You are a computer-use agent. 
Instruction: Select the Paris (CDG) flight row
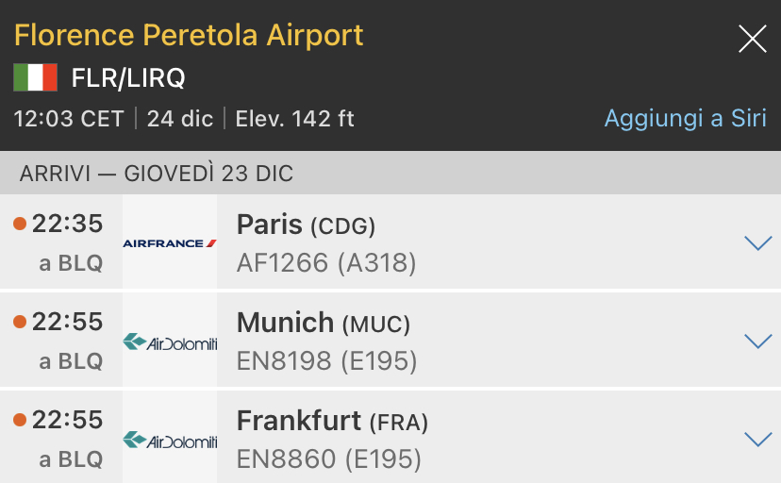click(x=472, y=241)
